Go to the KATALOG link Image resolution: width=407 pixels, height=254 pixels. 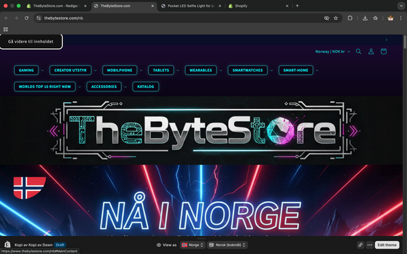click(146, 87)
